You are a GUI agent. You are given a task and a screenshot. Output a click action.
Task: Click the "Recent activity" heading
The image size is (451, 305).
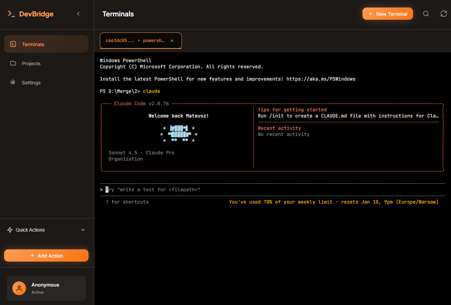[x=279, y=128]
